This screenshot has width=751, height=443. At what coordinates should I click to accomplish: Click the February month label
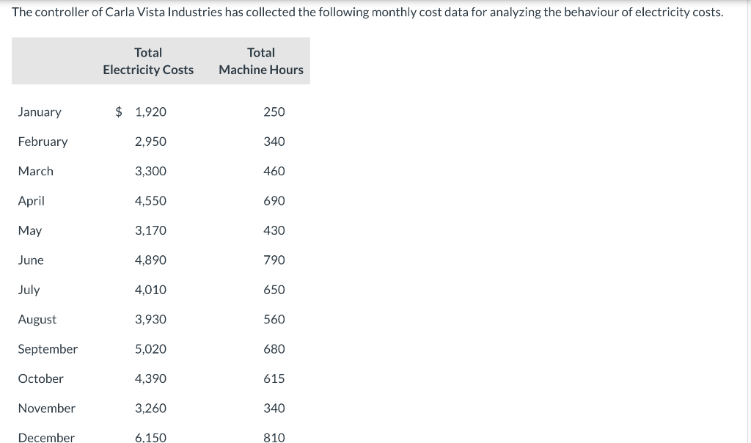pyautogui.click(x=43, y=142)
